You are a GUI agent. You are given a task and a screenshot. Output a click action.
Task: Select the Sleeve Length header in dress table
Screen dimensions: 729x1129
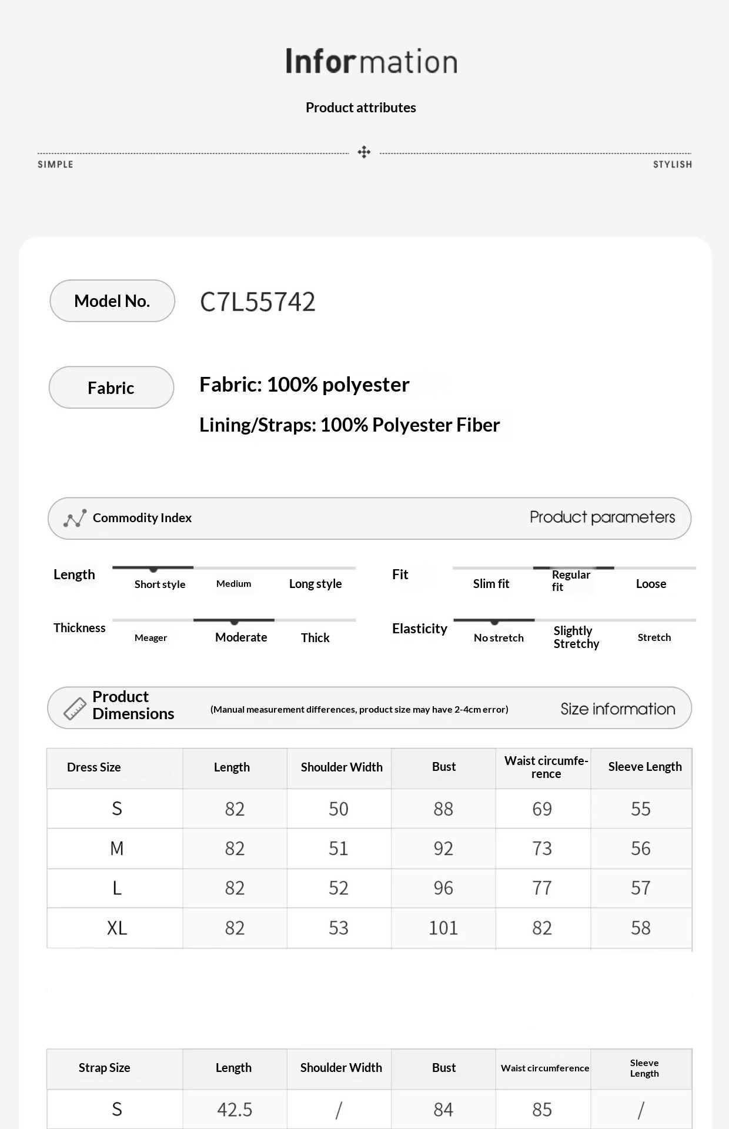coord(645,767)
